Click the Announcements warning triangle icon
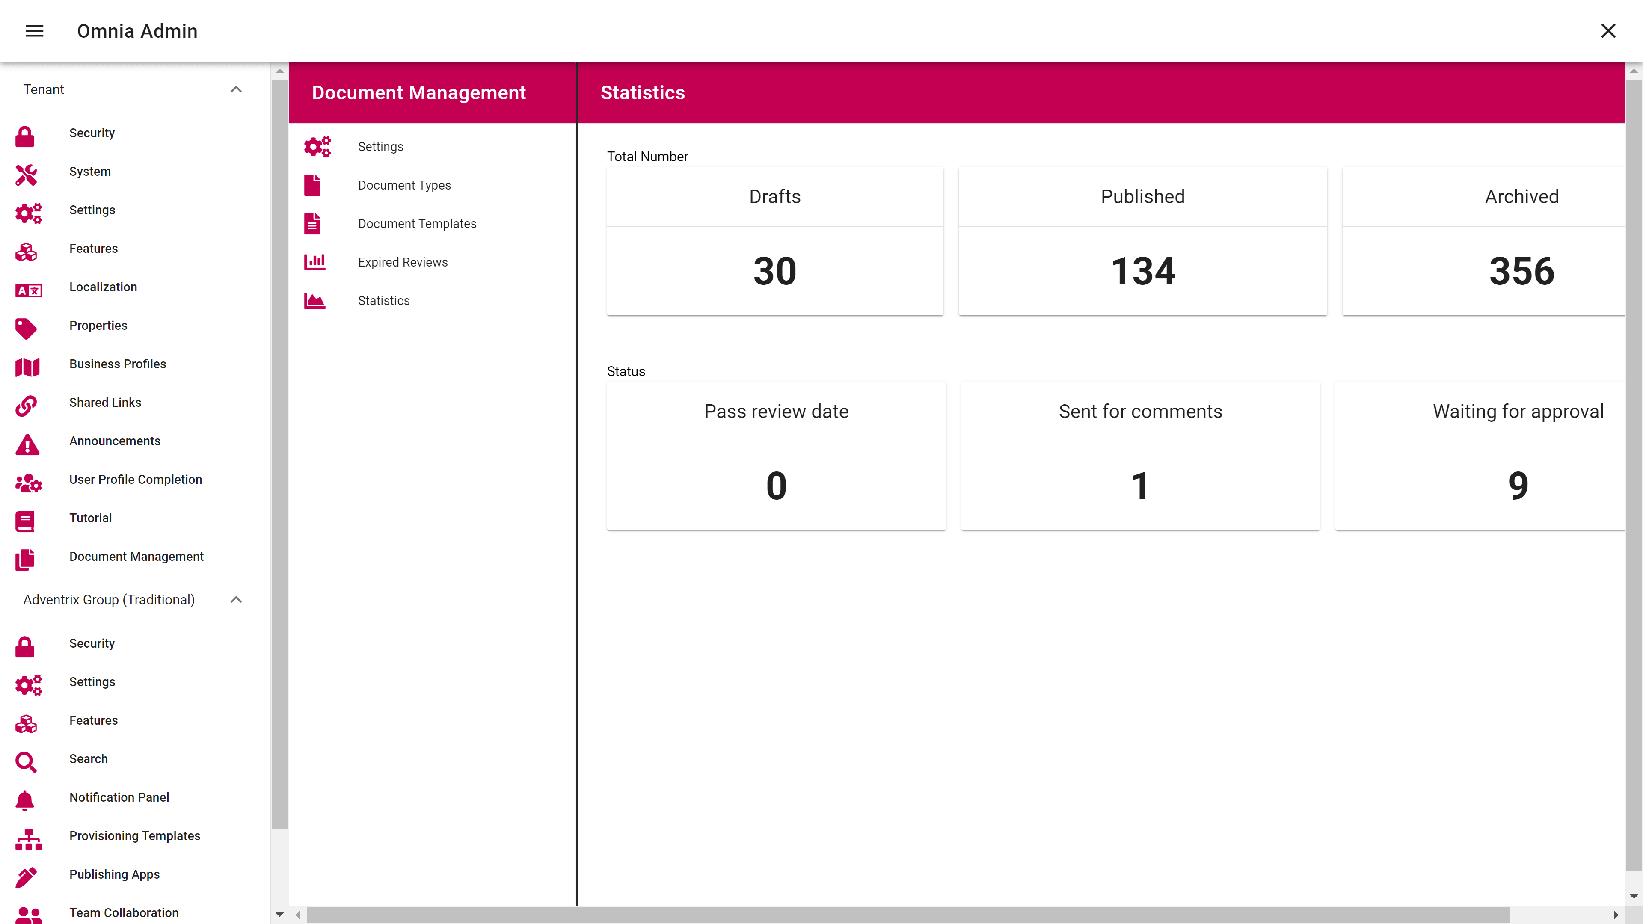Screen dimensions: 1643x924 [27, 444]
